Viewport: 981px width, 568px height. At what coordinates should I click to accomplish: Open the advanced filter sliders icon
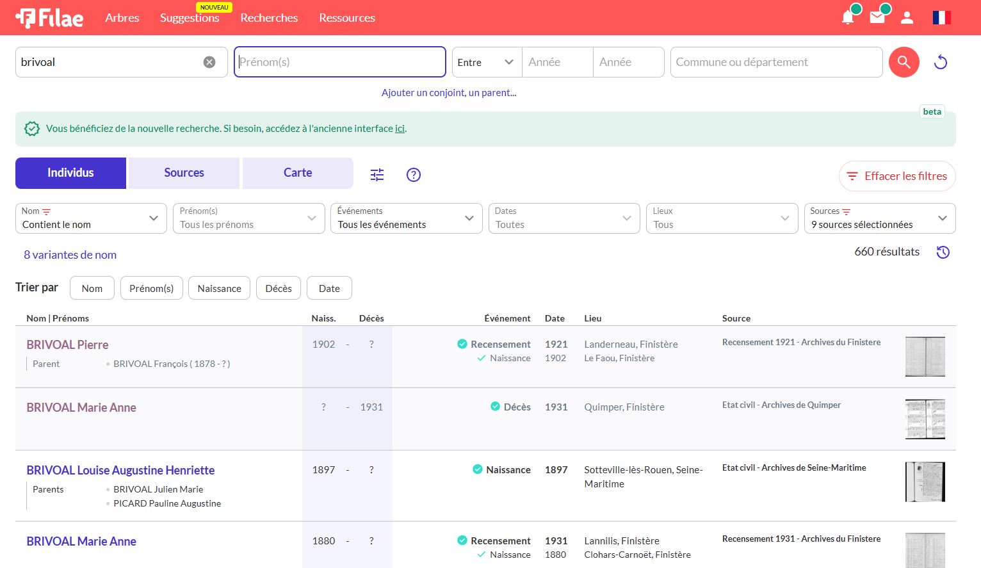(x=377, y=175)
